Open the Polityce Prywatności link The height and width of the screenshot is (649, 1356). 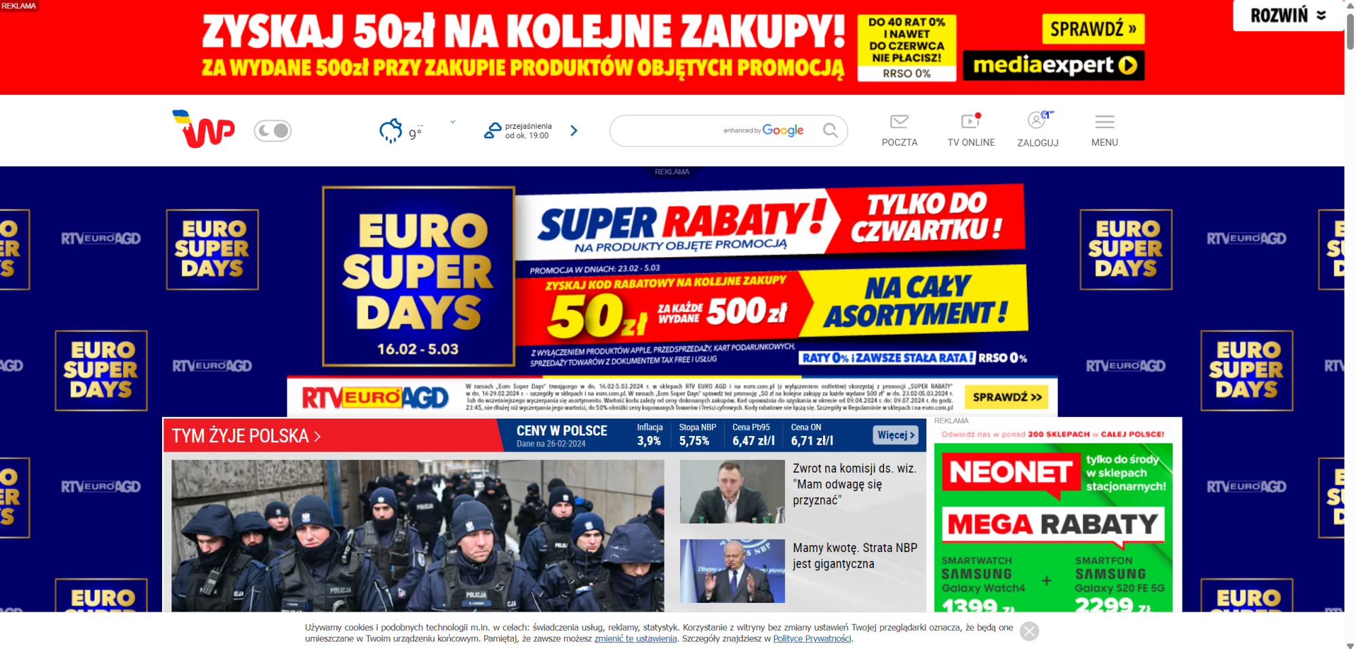[812, 638]
